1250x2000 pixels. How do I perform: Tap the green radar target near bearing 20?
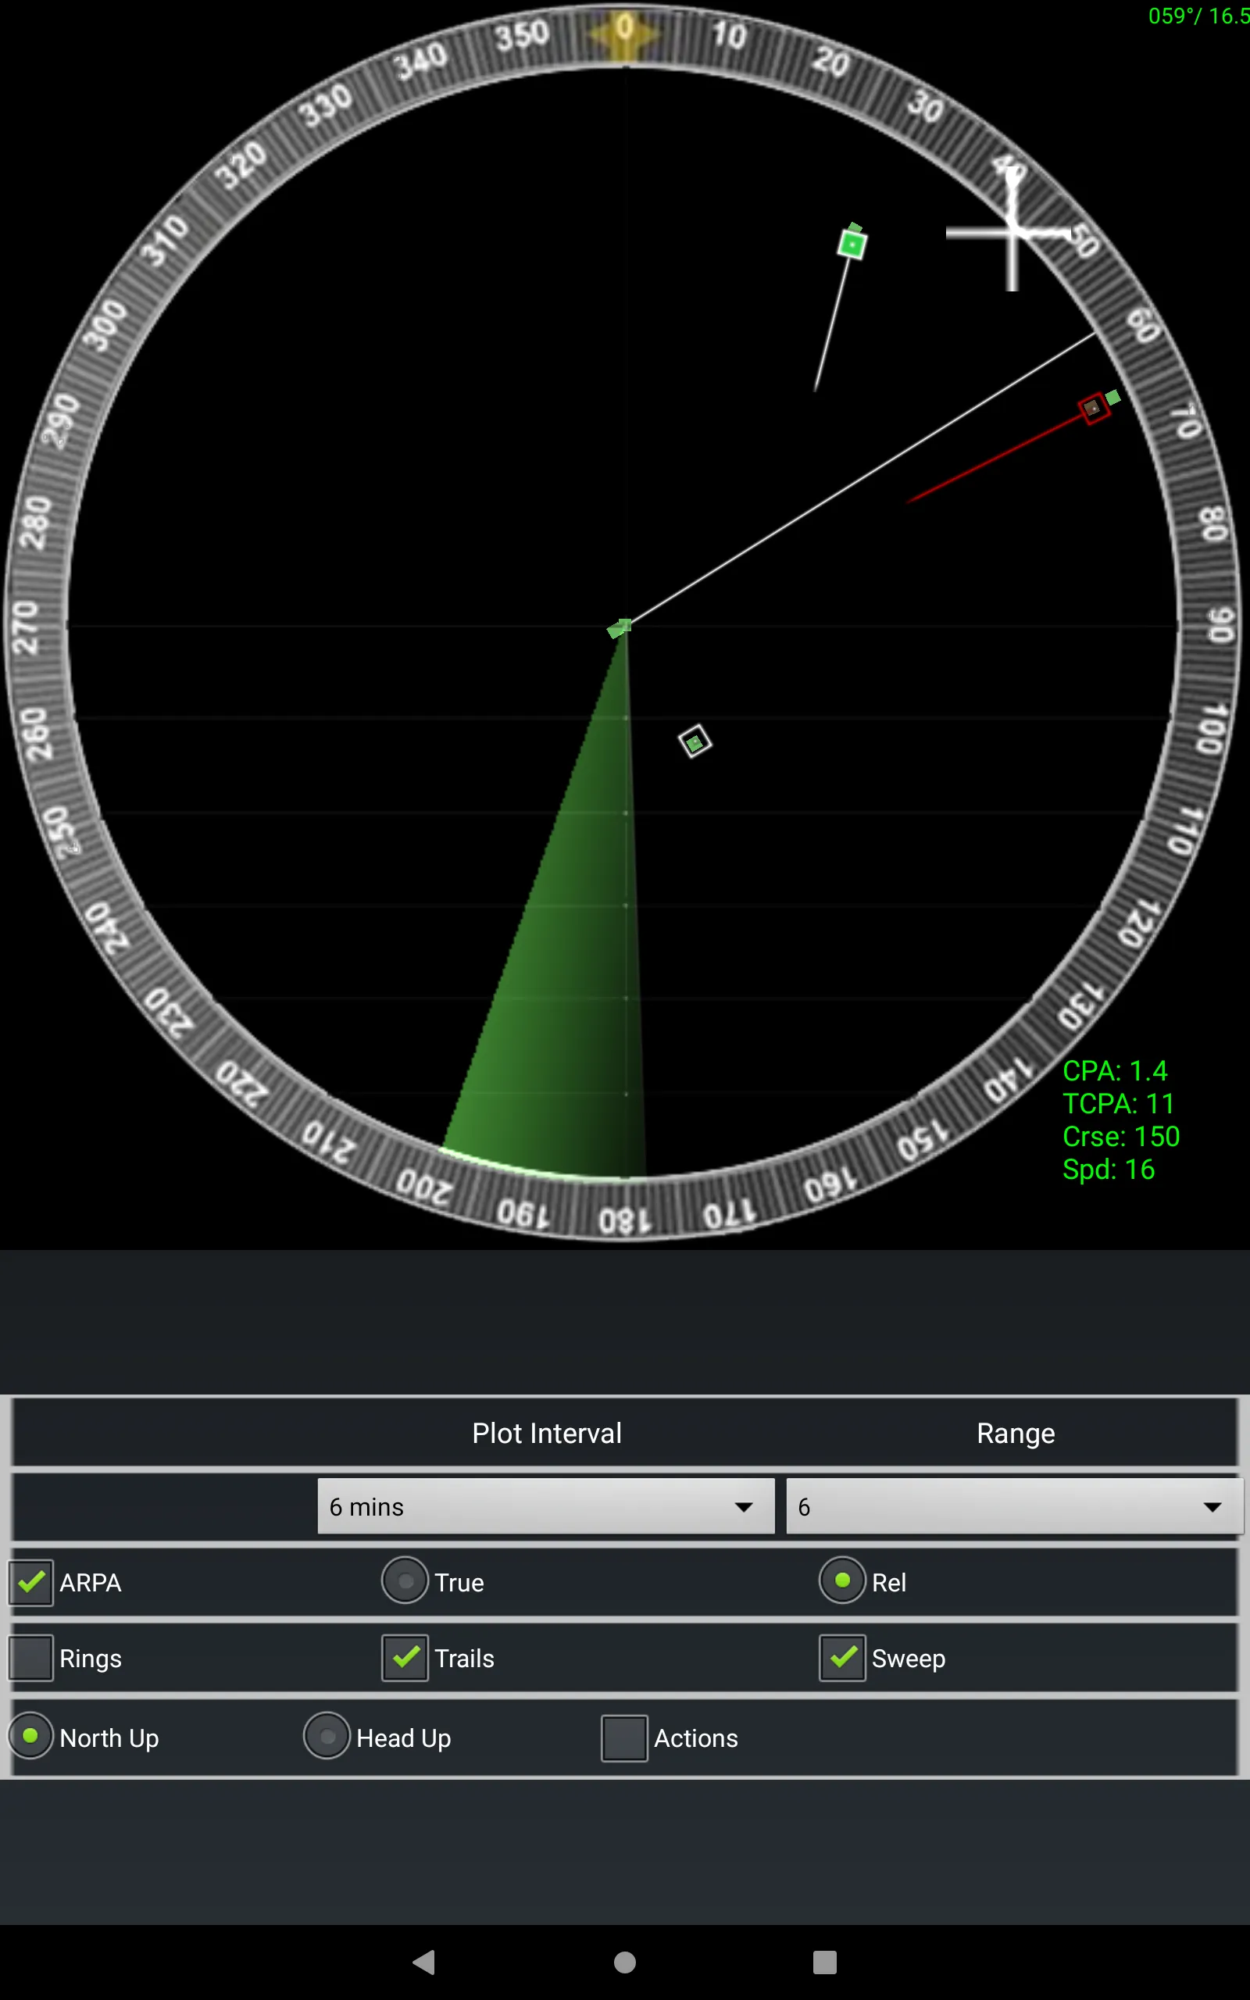click(852, 244)
